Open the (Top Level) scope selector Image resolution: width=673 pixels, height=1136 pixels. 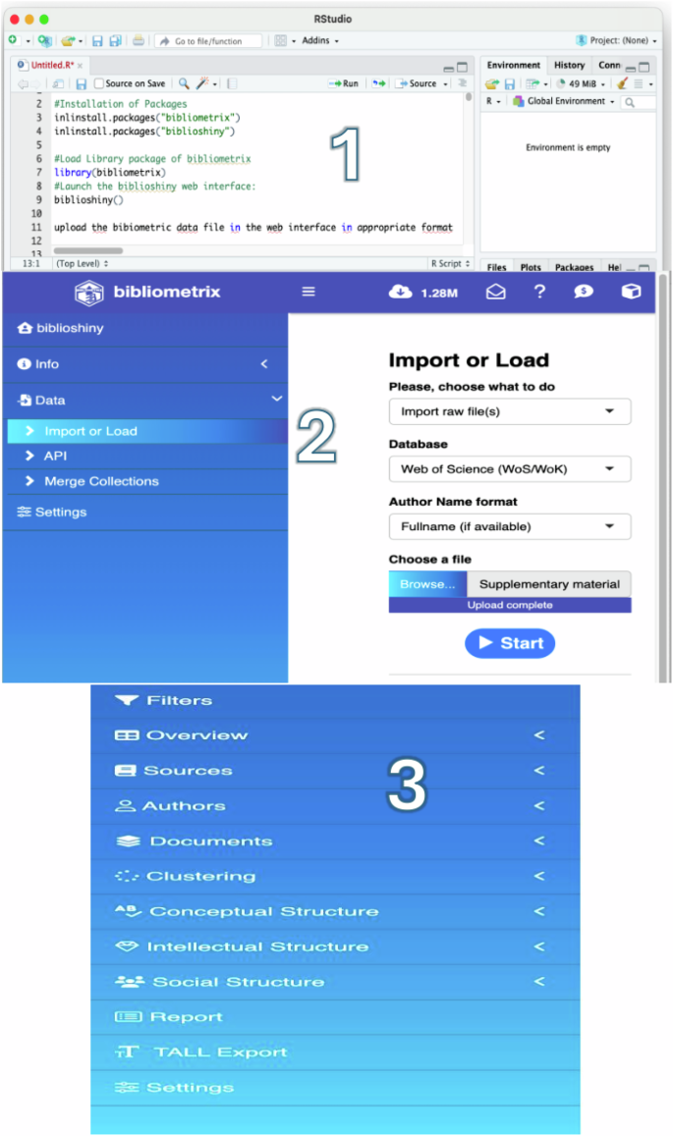click(x=82, y=264)
